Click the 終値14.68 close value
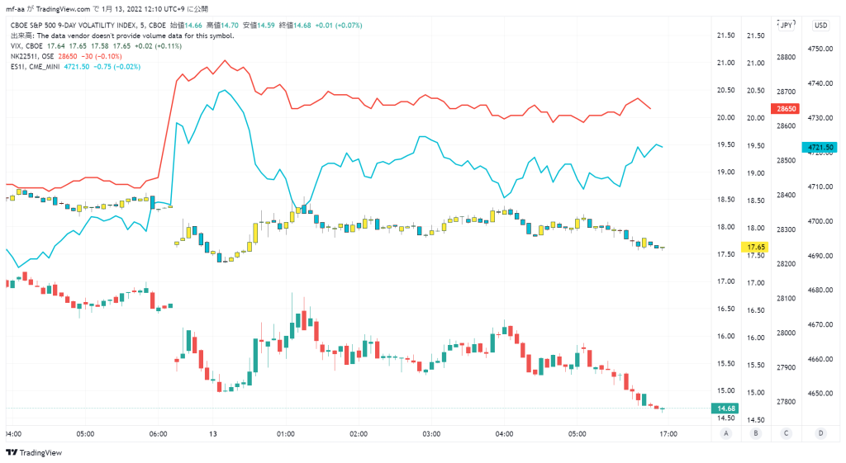 [x=295, y=26]
